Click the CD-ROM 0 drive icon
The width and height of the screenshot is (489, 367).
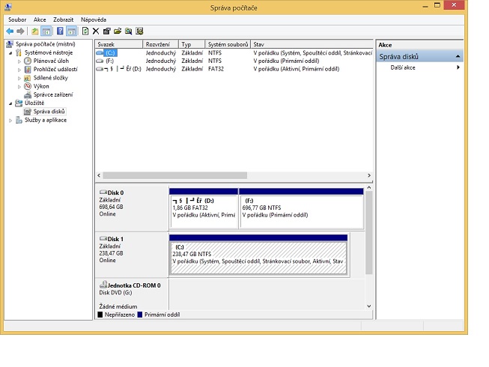tap(103, 285)
